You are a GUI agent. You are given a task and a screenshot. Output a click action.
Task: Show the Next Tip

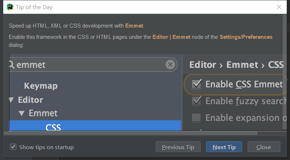224,147
